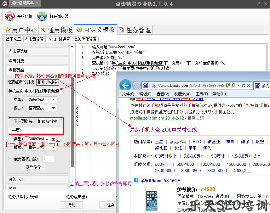Open the search engine dropdown arrow

click(x=238, y=85)
